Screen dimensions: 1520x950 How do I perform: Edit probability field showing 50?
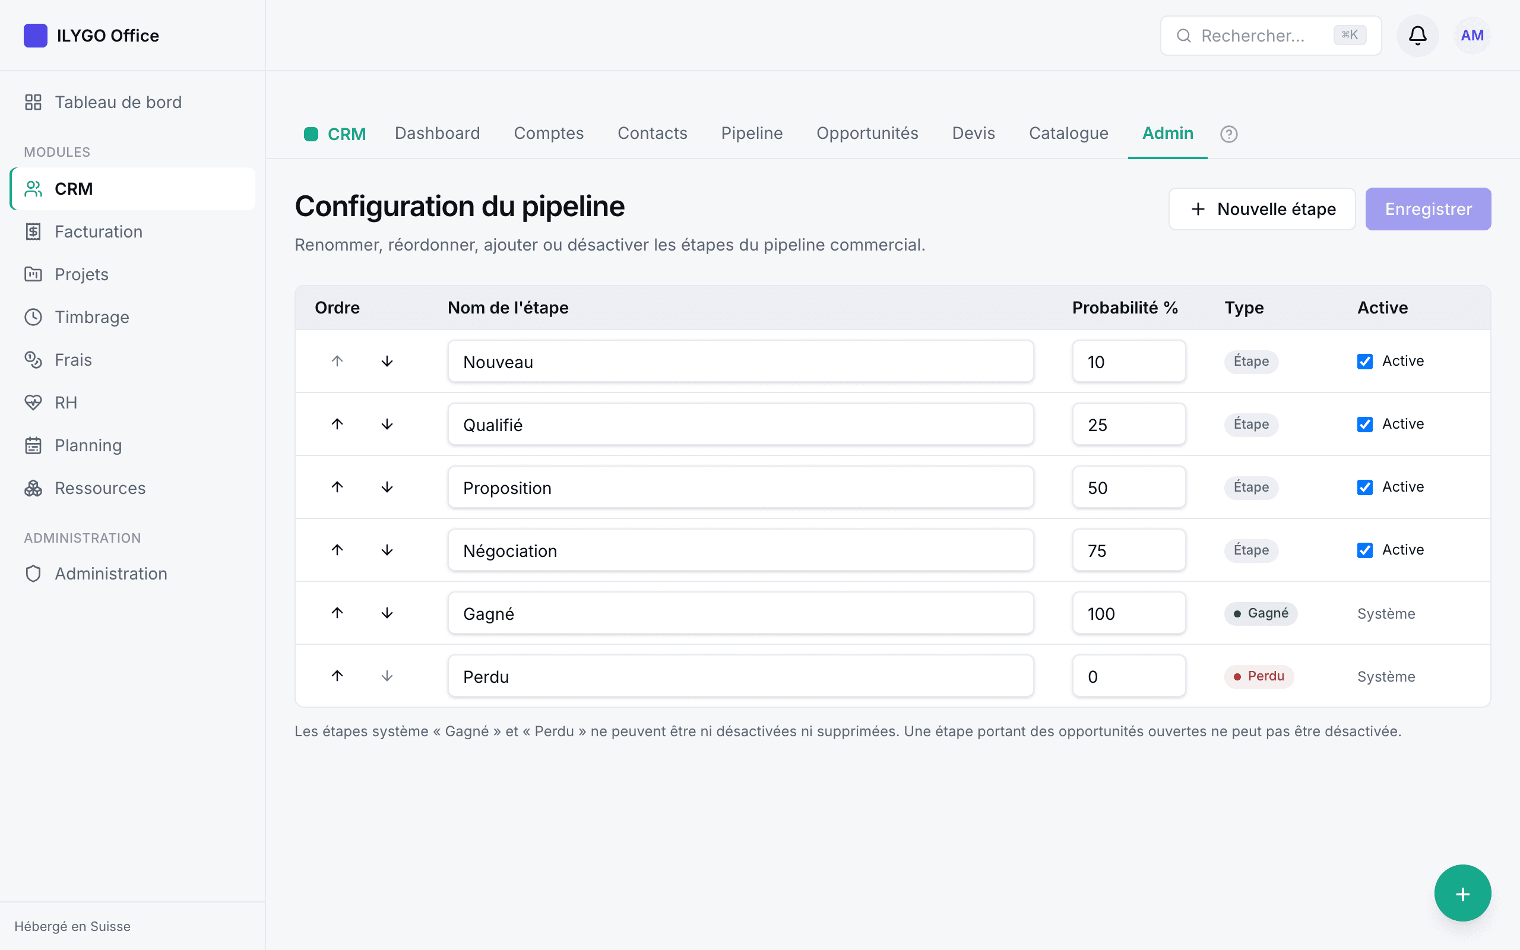click(x=1129, y=487)
